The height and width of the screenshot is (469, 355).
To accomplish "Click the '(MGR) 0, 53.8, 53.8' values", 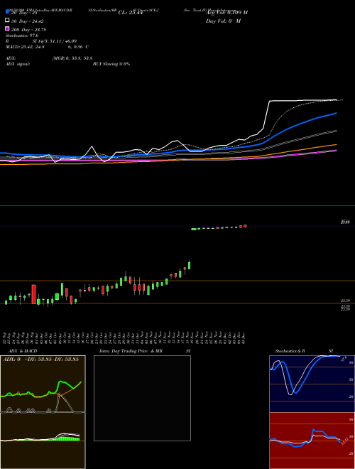I will (x=72, y=58).
